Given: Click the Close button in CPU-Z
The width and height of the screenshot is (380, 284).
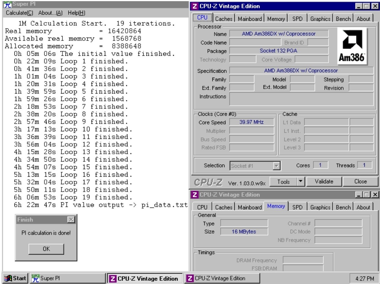Looking at the screenshot, I should (361, 182).
